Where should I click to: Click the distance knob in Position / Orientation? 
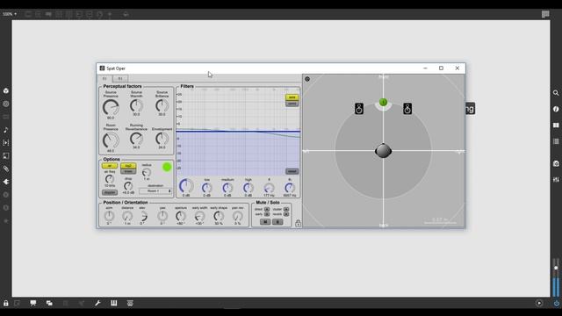[x=127, y=216]
